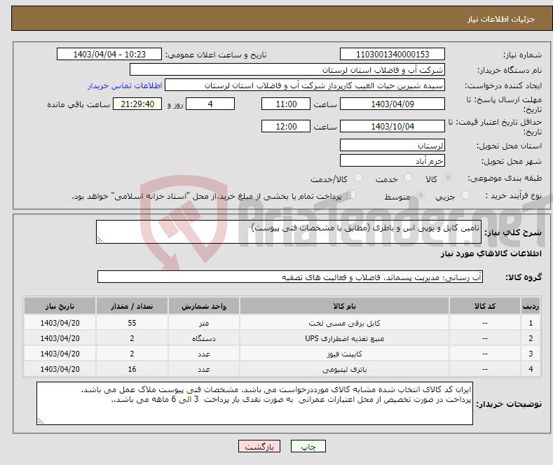This screenshot has width=553, height=465.
Task: Click the remaining days field showing 4
Action: click(210, 104)
